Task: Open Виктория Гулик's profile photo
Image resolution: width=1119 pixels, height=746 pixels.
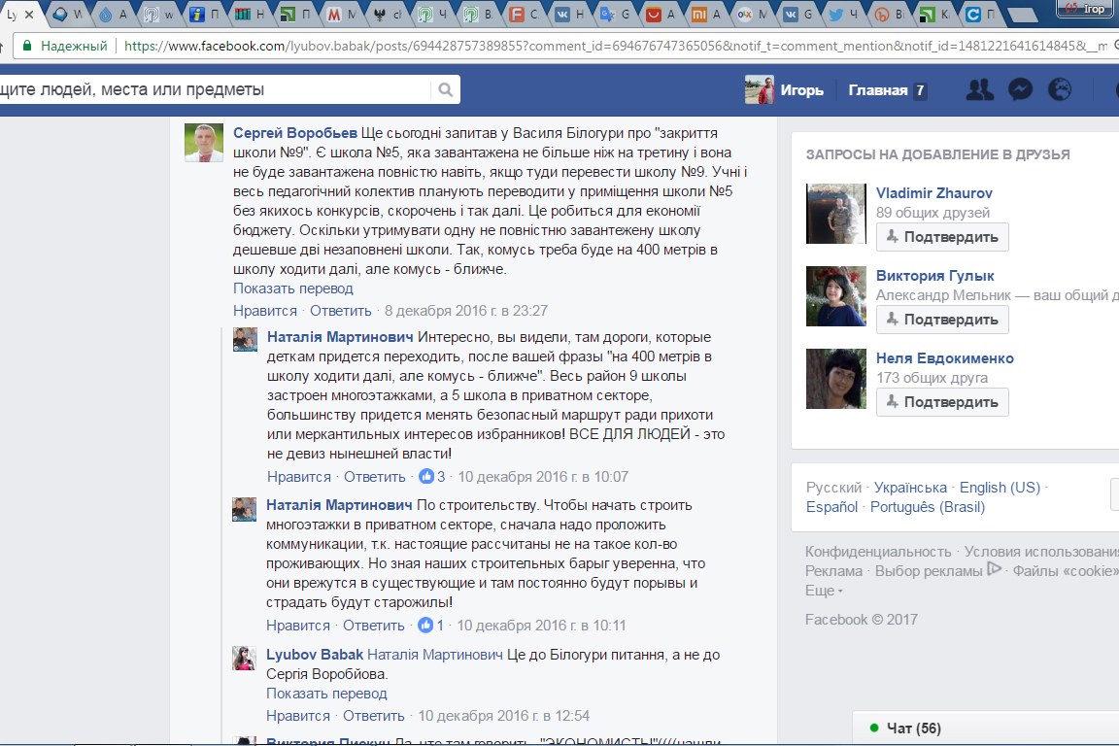Action: coord(835,296)
